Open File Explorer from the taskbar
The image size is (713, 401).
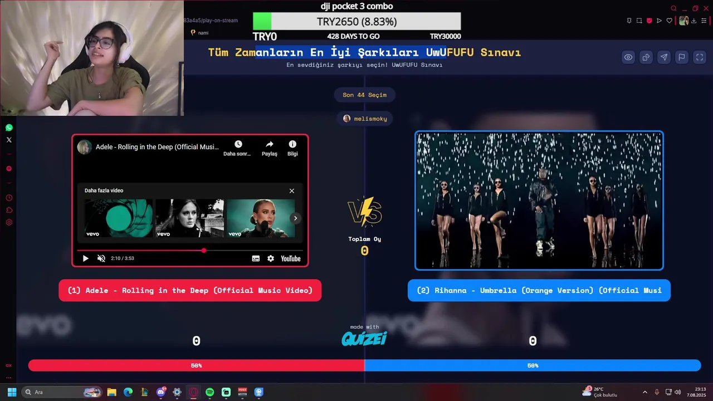[112, 392]
